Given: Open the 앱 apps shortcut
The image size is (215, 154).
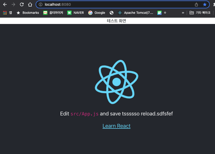Looking at the screenshot, I should click(8, 13).
